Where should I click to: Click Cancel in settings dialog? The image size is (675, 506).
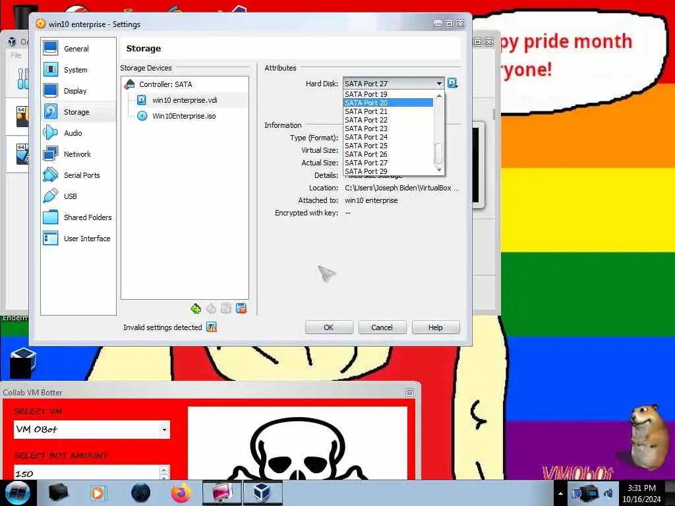click(x=382, y=327)
